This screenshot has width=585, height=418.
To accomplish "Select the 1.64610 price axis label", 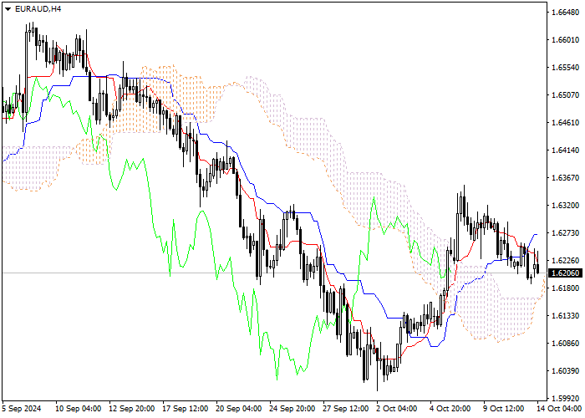I will coord(565,123).
